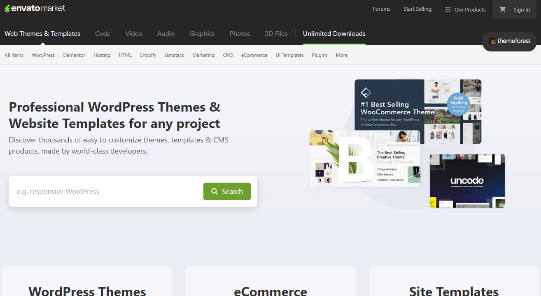Click the Our Products grid icon
The image size is (541, 296).
click(x=448, y=9)
